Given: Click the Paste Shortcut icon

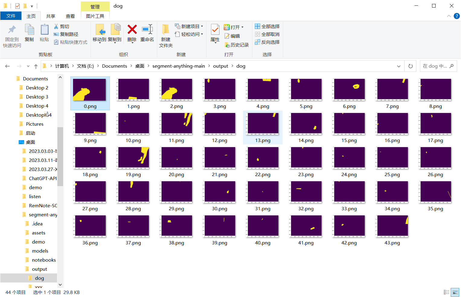Looking at the screenshot, I should (56, 42).
